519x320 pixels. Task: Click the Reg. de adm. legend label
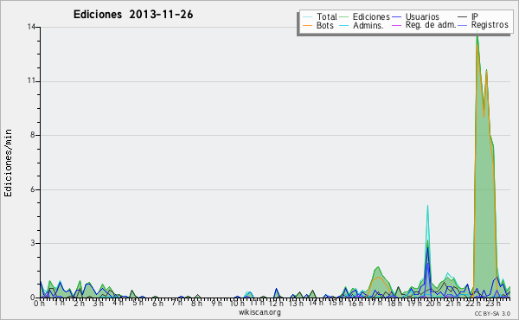[x=431, y=25]
